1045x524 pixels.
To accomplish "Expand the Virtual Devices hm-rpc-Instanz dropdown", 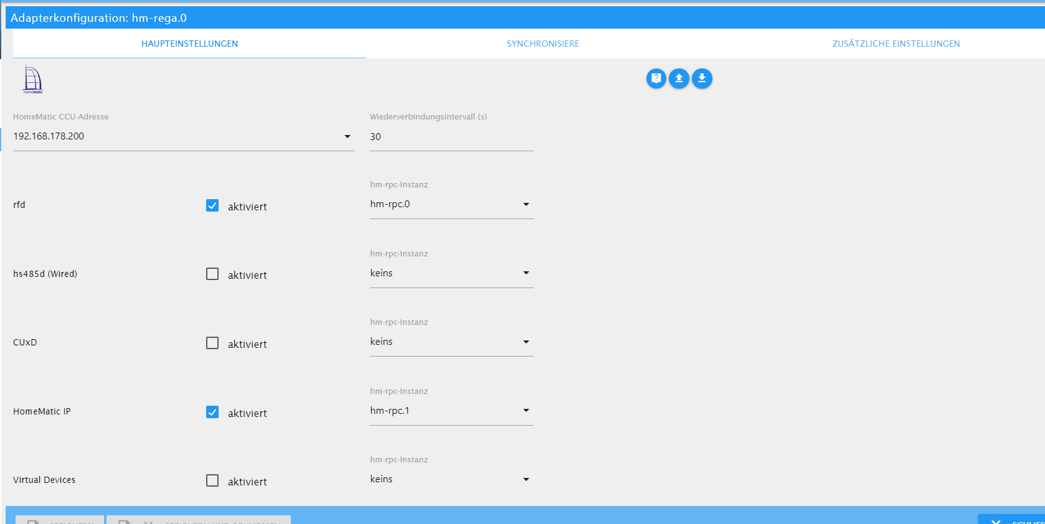I will (x=452, y=479).
